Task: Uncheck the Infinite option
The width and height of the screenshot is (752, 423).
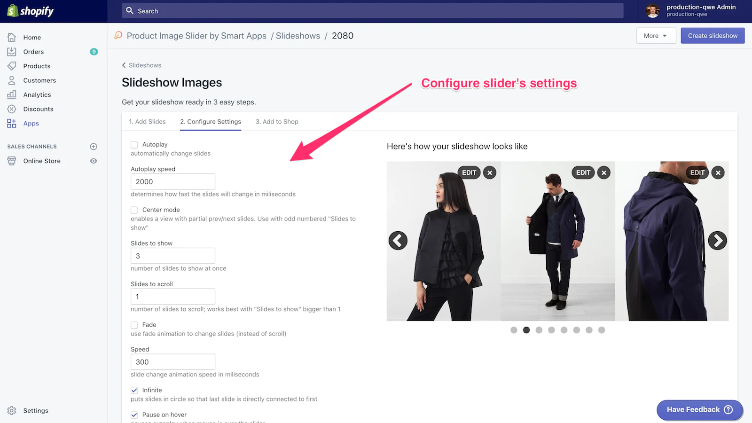Action: (x=134, y=390)
